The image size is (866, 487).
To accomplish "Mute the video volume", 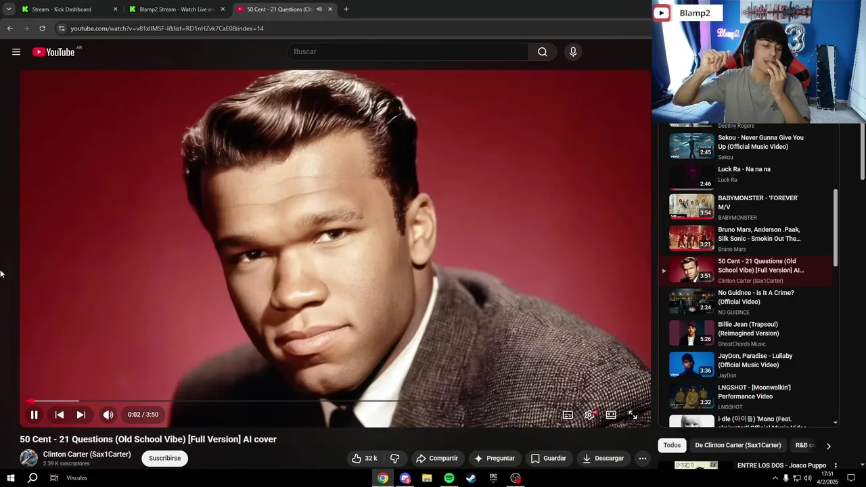I will coord(108,415).
